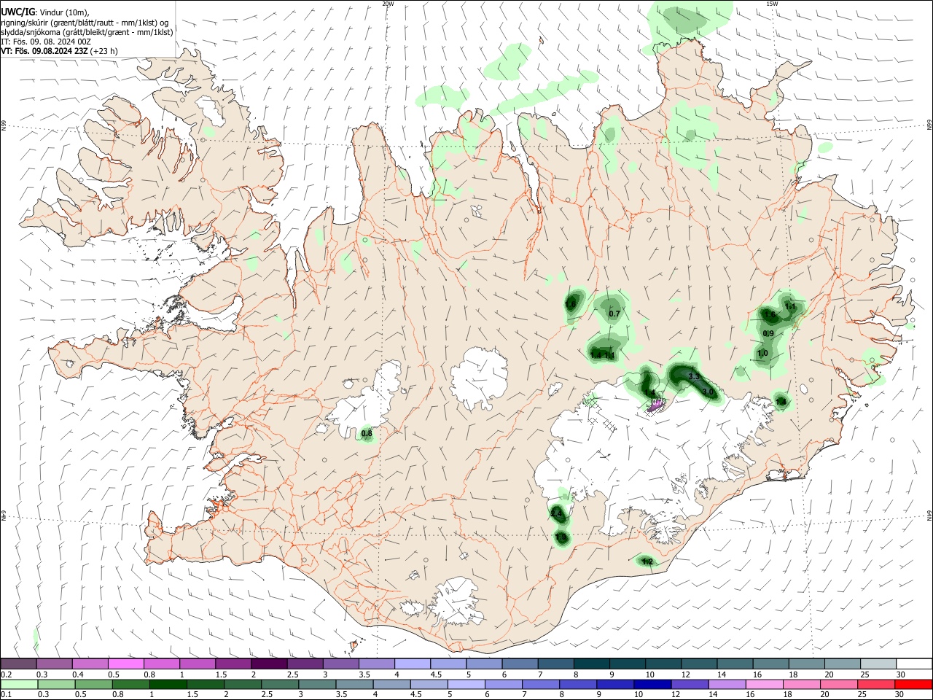Click the royal blue 9 swatch in lower legend

point(615,684)
